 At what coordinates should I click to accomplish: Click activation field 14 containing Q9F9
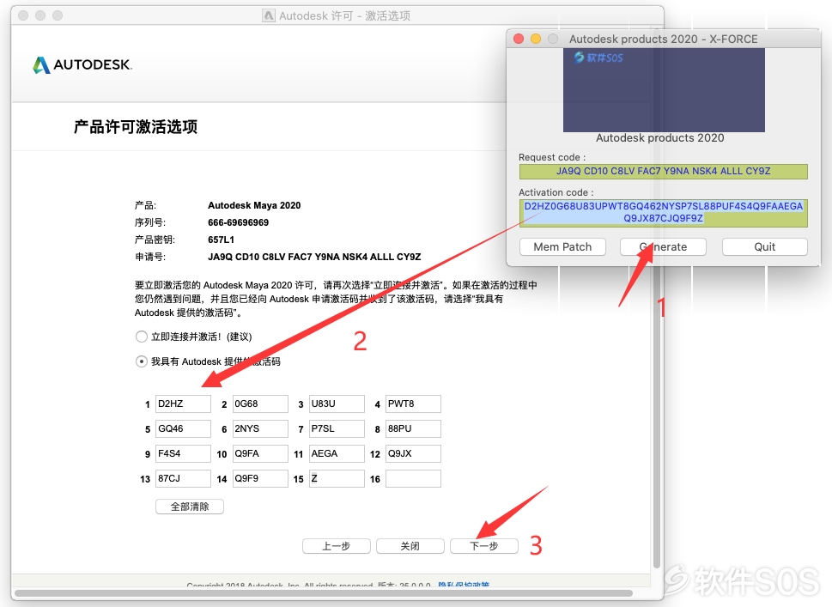tap(260, 478)
